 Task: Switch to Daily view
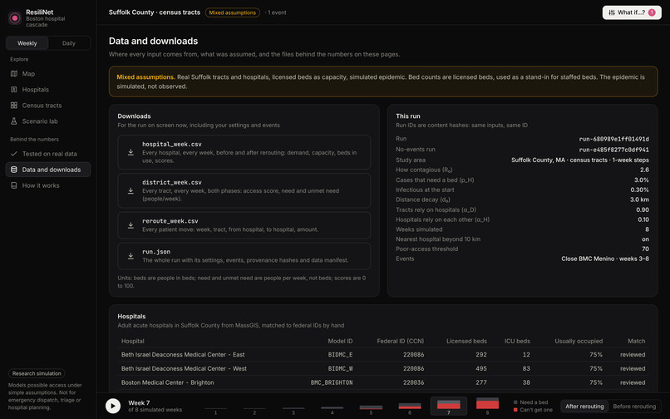[x=68, y=43]
